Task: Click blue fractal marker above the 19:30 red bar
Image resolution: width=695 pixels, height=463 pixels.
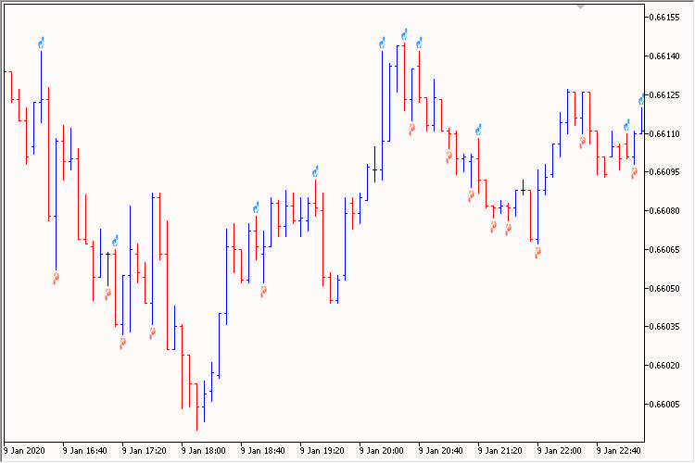Action: coord(316,171)
